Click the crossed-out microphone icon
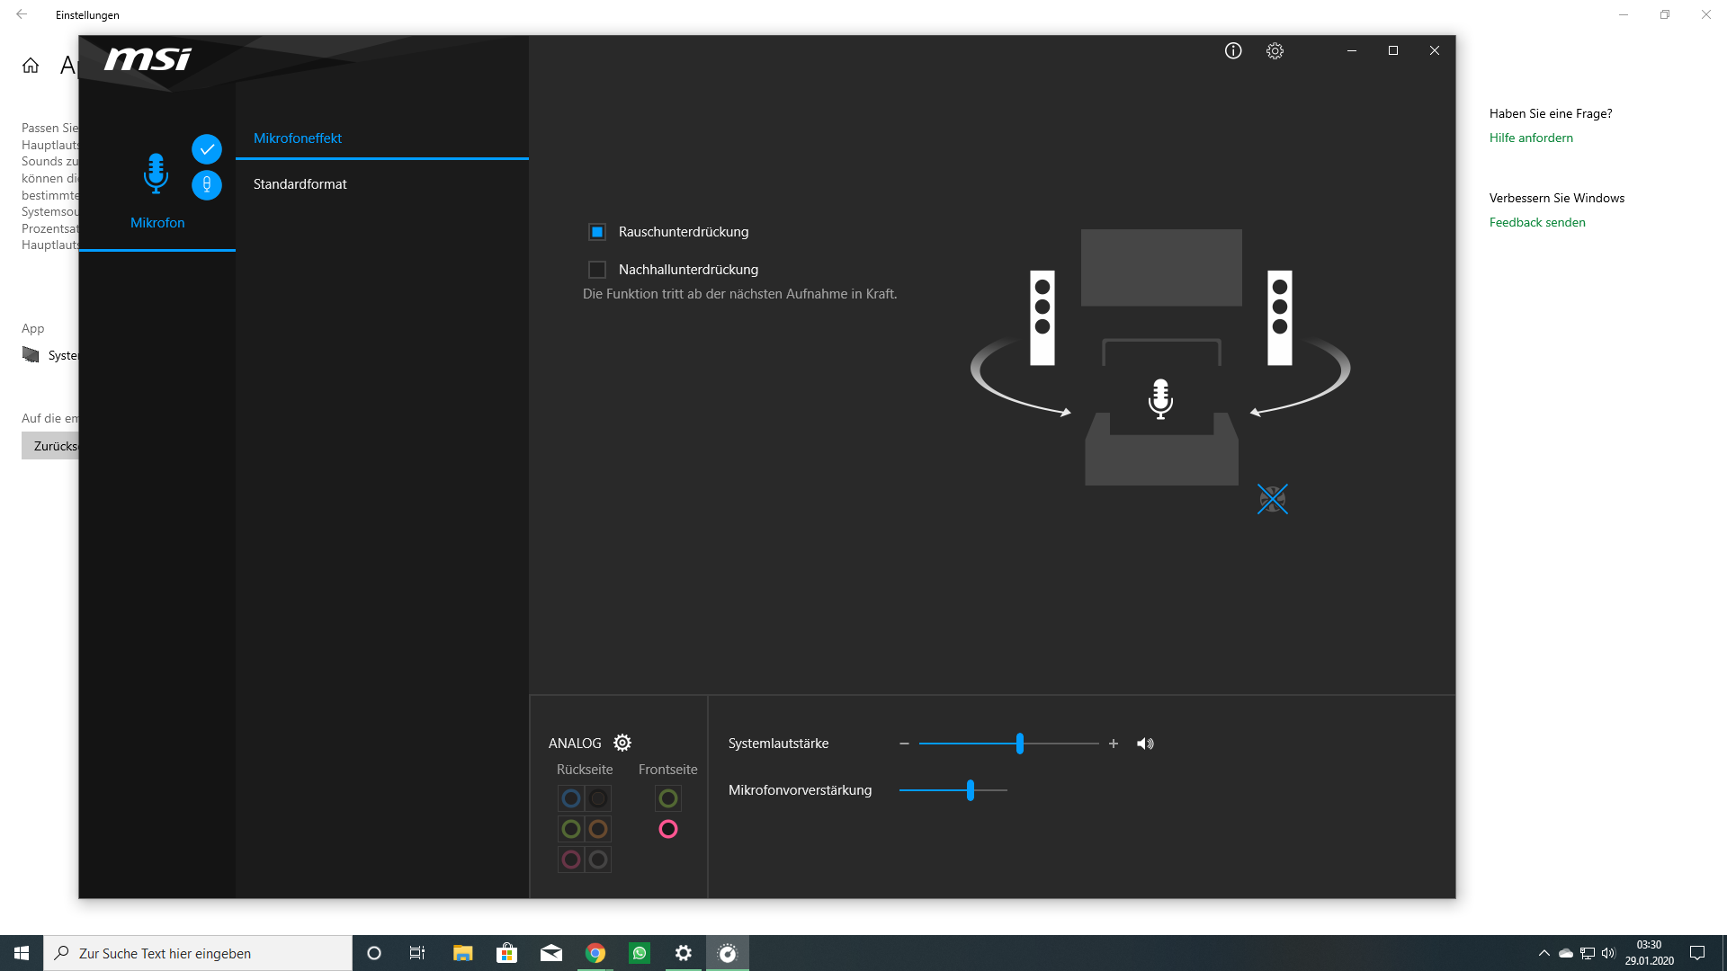Screen dimensions: 1727x971 coord(1273,498)
